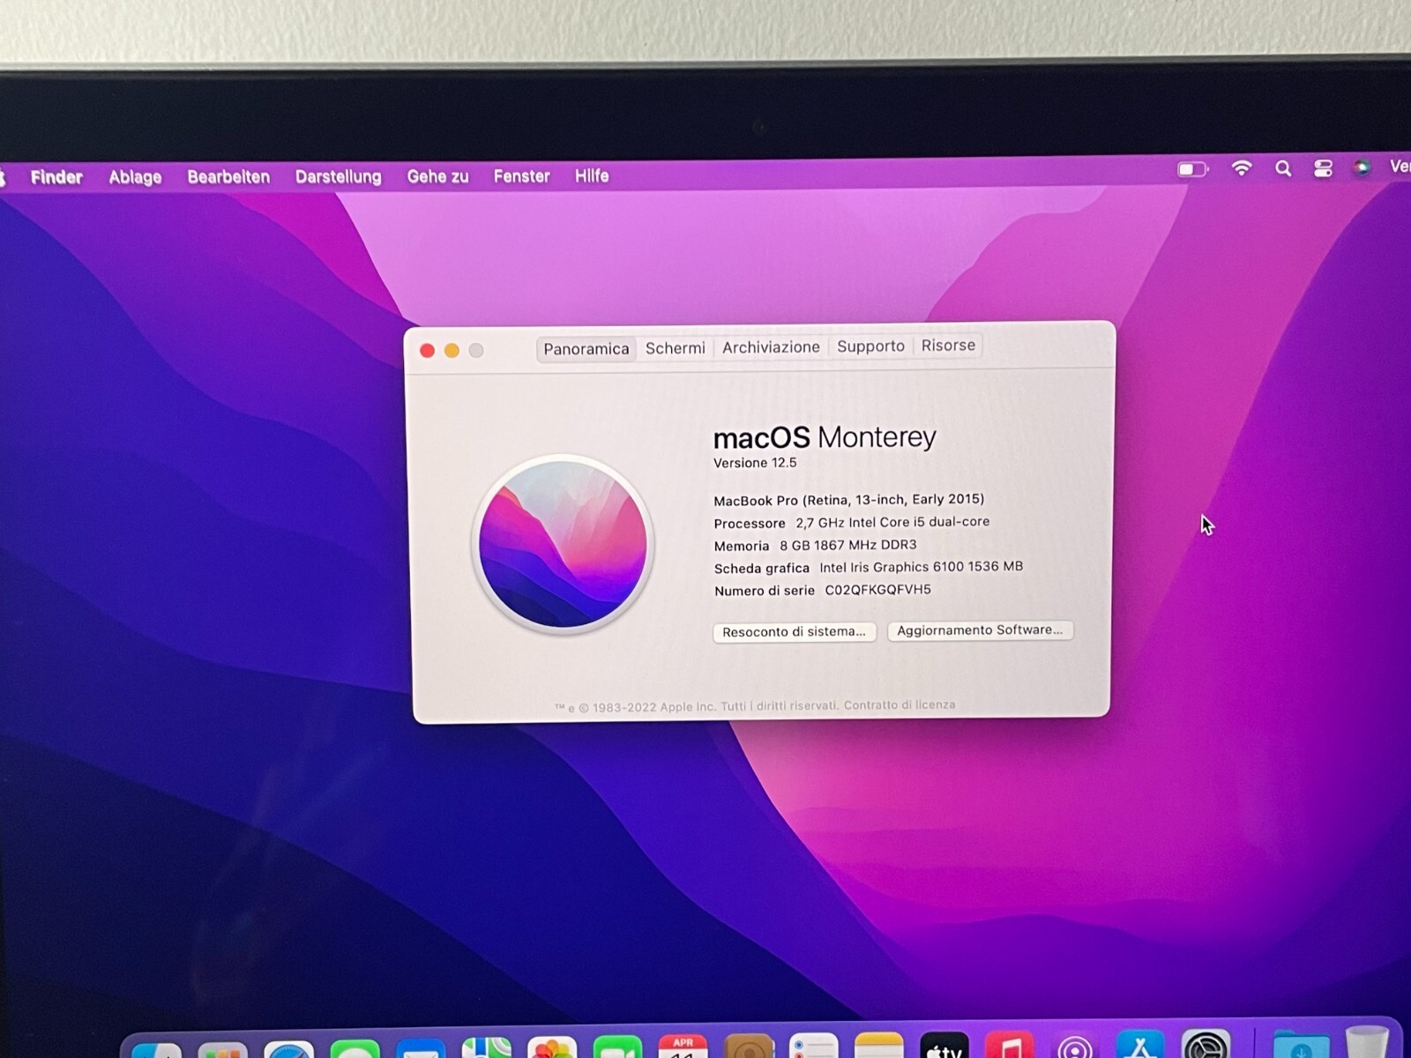The image size is (1411, 1058).
Task: Open the Gehe zu menu
Action: tap(437, 176)
